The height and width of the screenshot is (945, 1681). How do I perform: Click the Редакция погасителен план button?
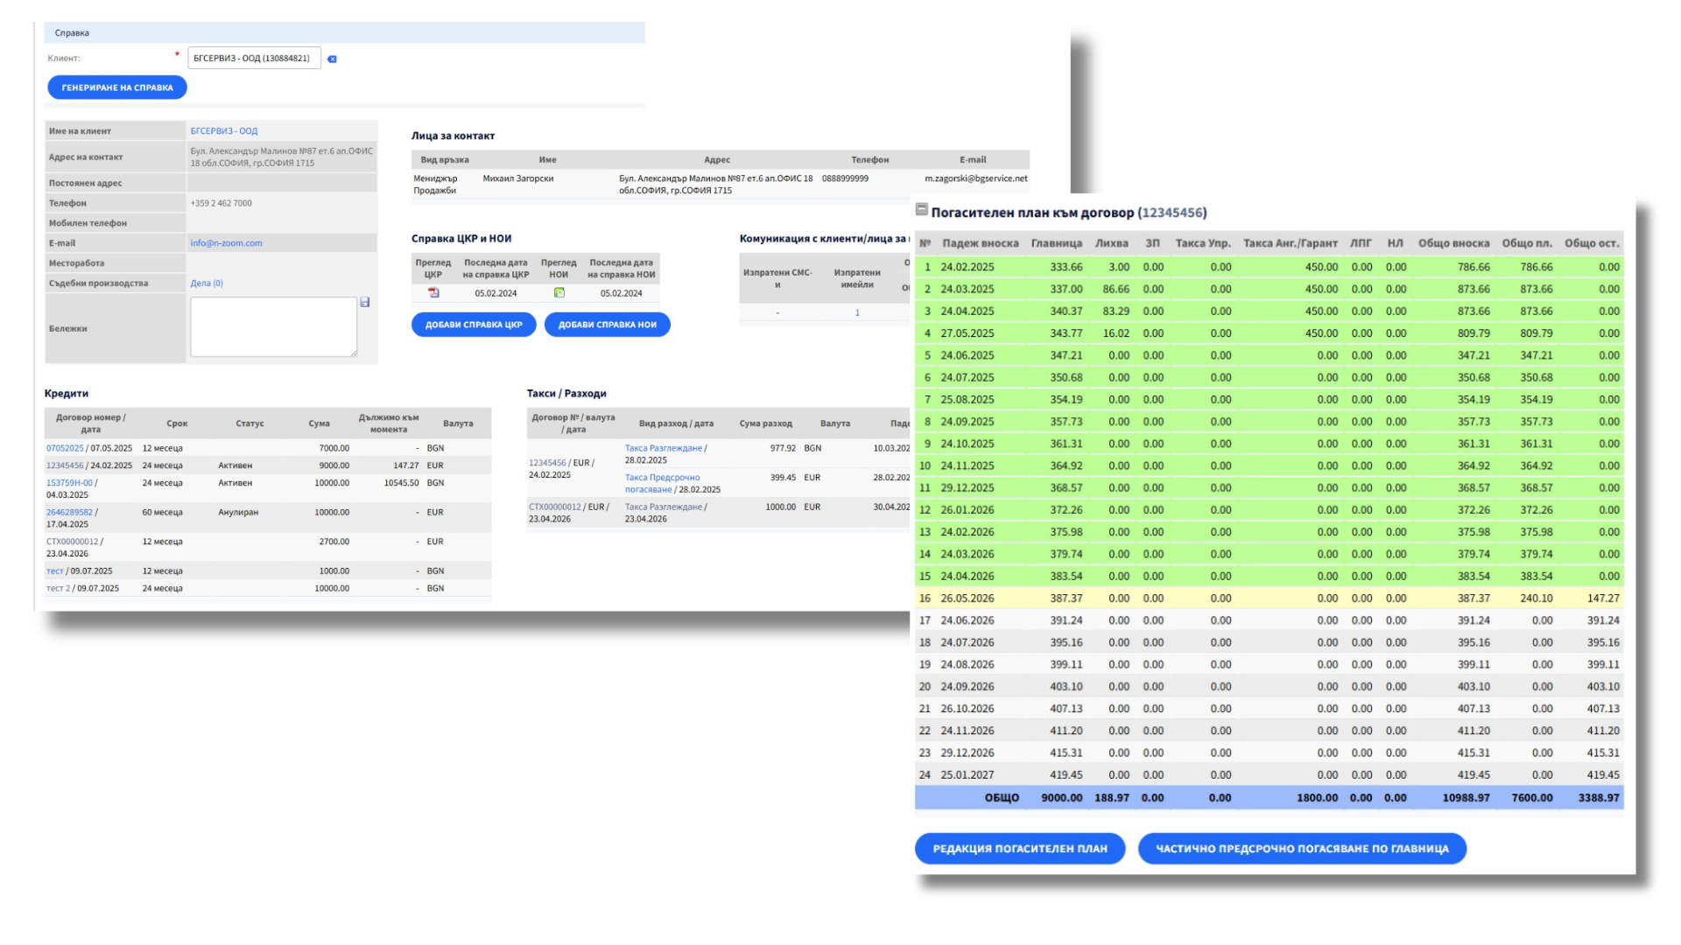click(x=1020, y=849)
